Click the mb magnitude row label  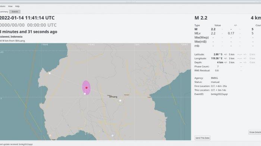point(197,46)
